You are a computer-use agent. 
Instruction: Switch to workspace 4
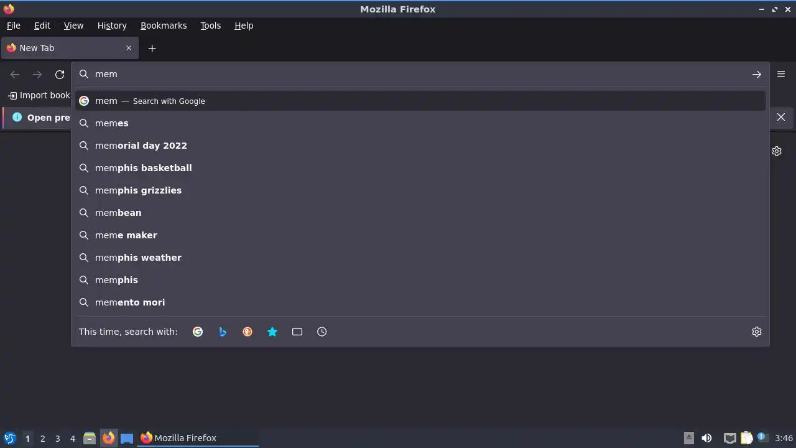[72, 439]
